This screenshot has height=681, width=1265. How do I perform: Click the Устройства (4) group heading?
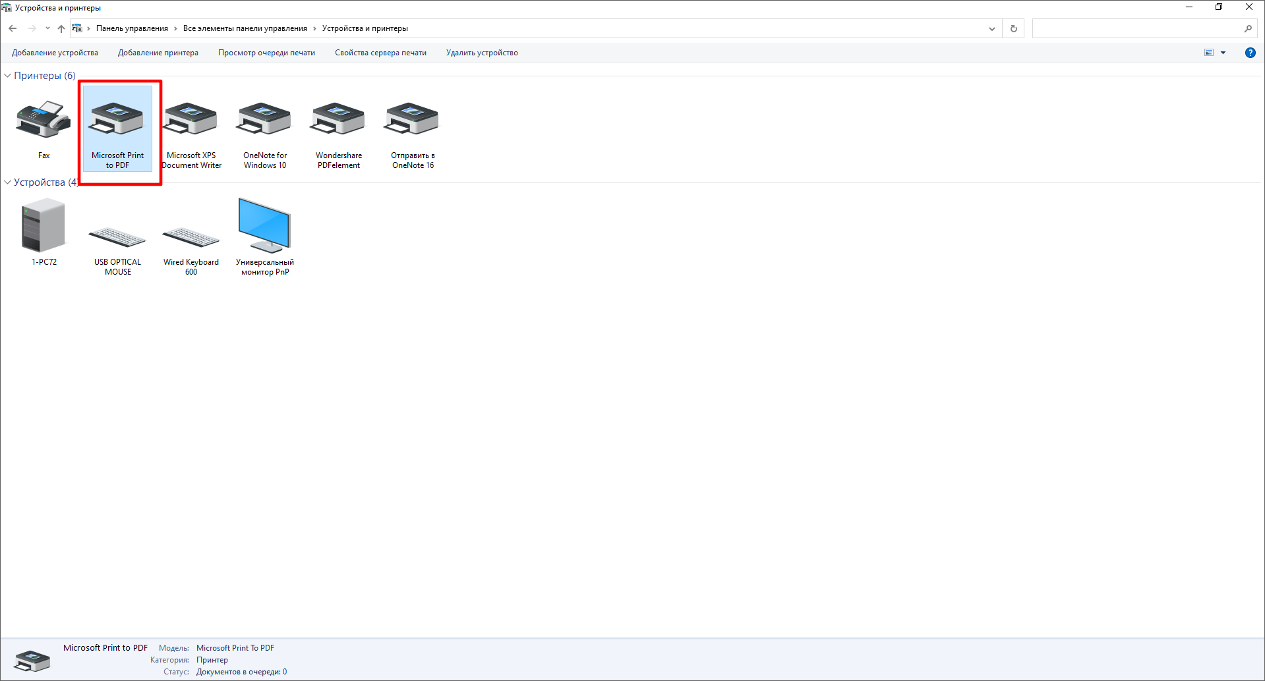45,182
